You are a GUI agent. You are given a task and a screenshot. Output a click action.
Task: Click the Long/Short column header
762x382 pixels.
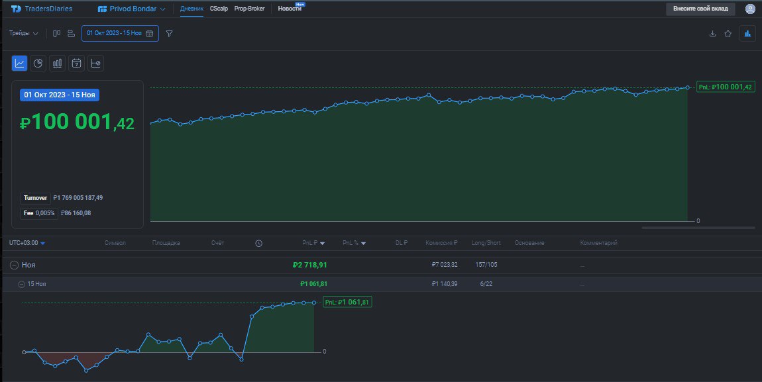pyautogui.click(x=486, y=243)
